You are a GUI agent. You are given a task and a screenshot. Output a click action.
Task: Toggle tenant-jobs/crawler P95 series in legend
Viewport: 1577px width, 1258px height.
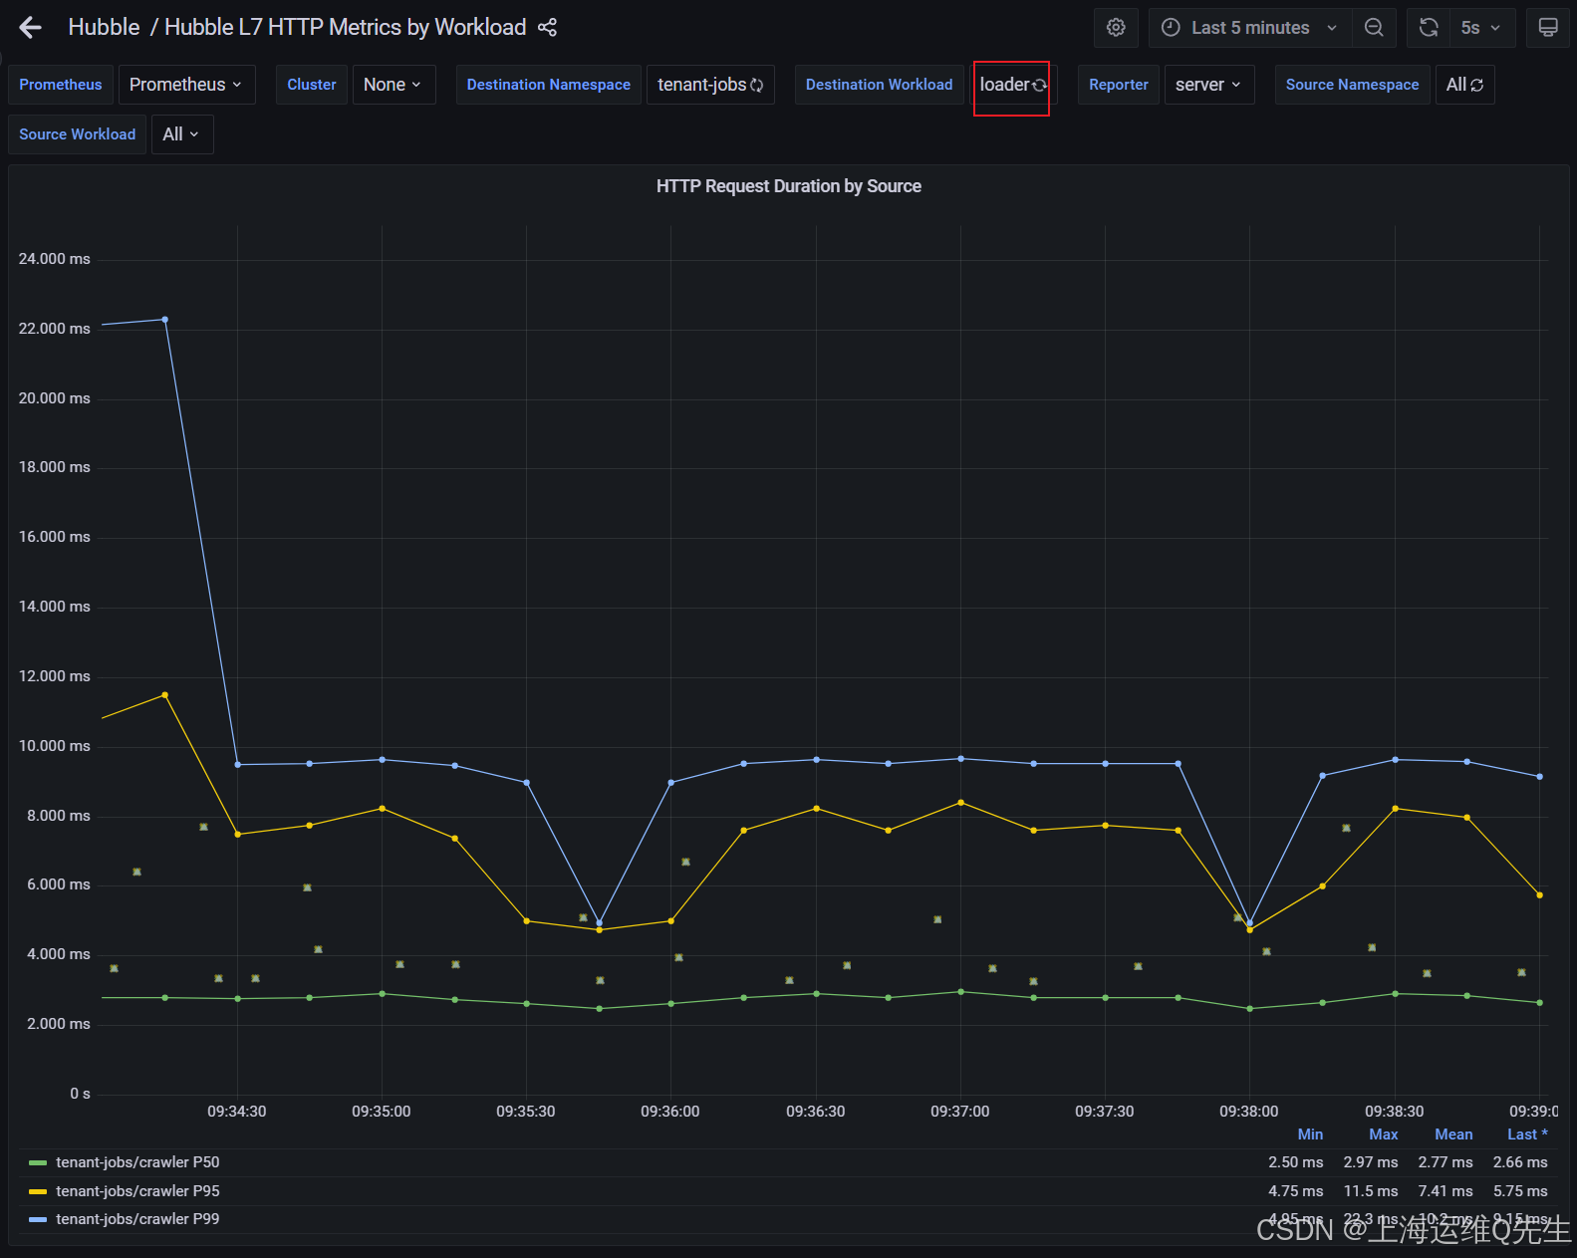coord(137,1191)
